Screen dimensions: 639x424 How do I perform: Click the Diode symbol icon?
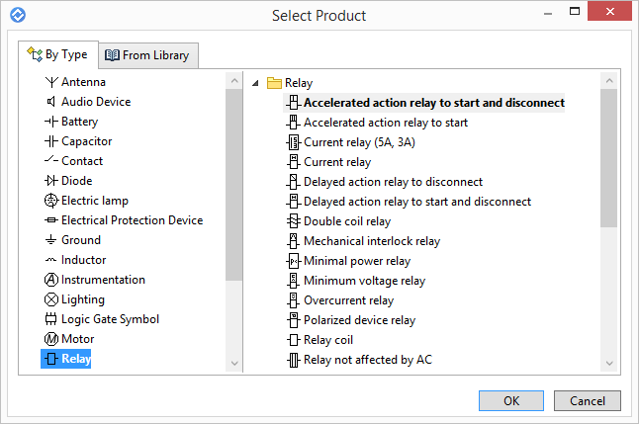51,181
